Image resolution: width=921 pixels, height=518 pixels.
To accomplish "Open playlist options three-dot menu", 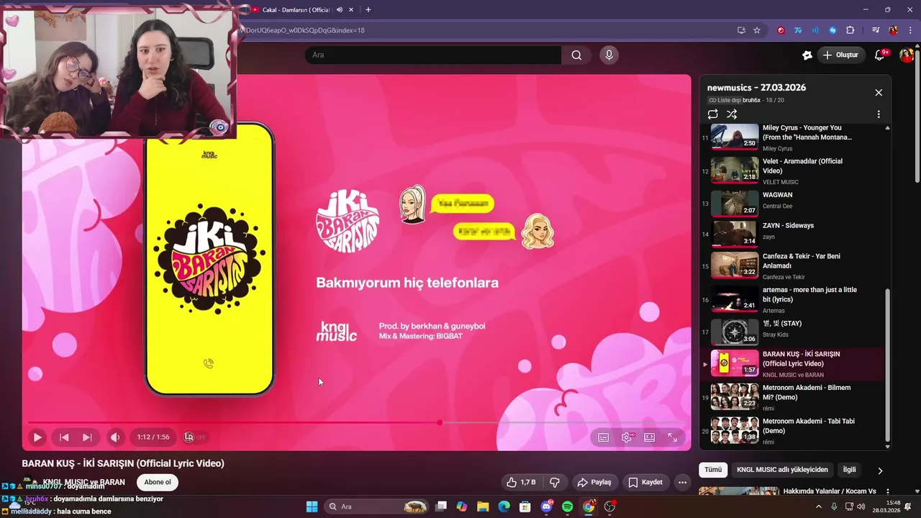I will click(879, 114).
